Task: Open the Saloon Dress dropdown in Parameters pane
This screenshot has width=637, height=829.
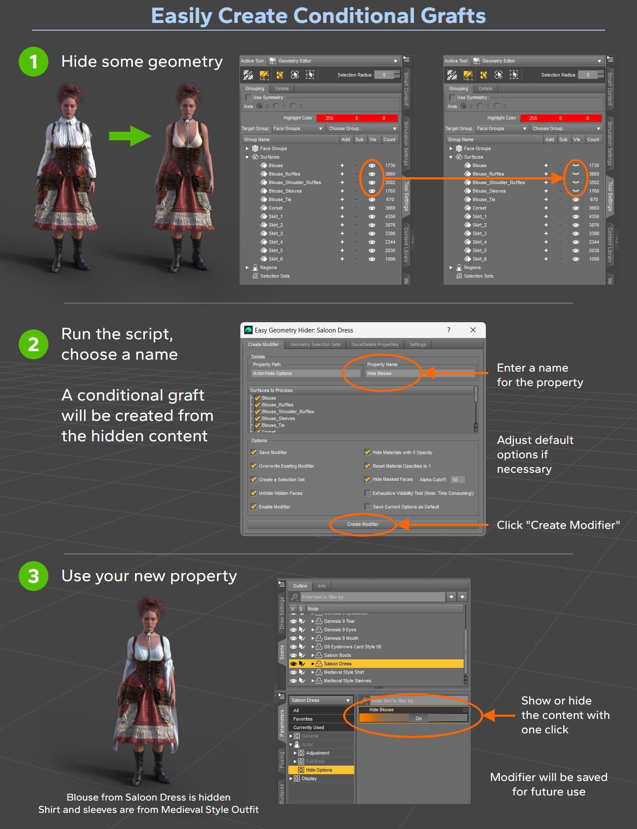Action: click(321, 700)
